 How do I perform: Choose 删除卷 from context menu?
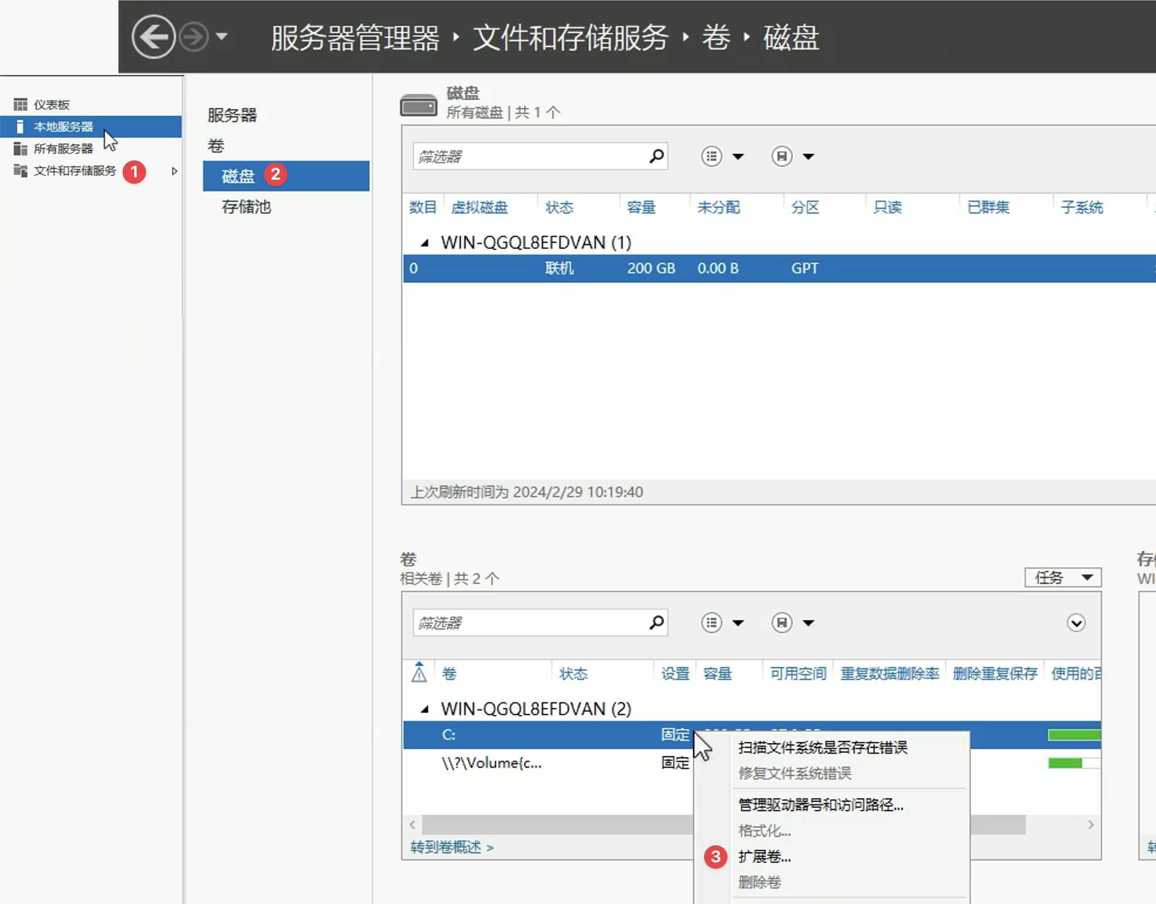coord(760,882)
